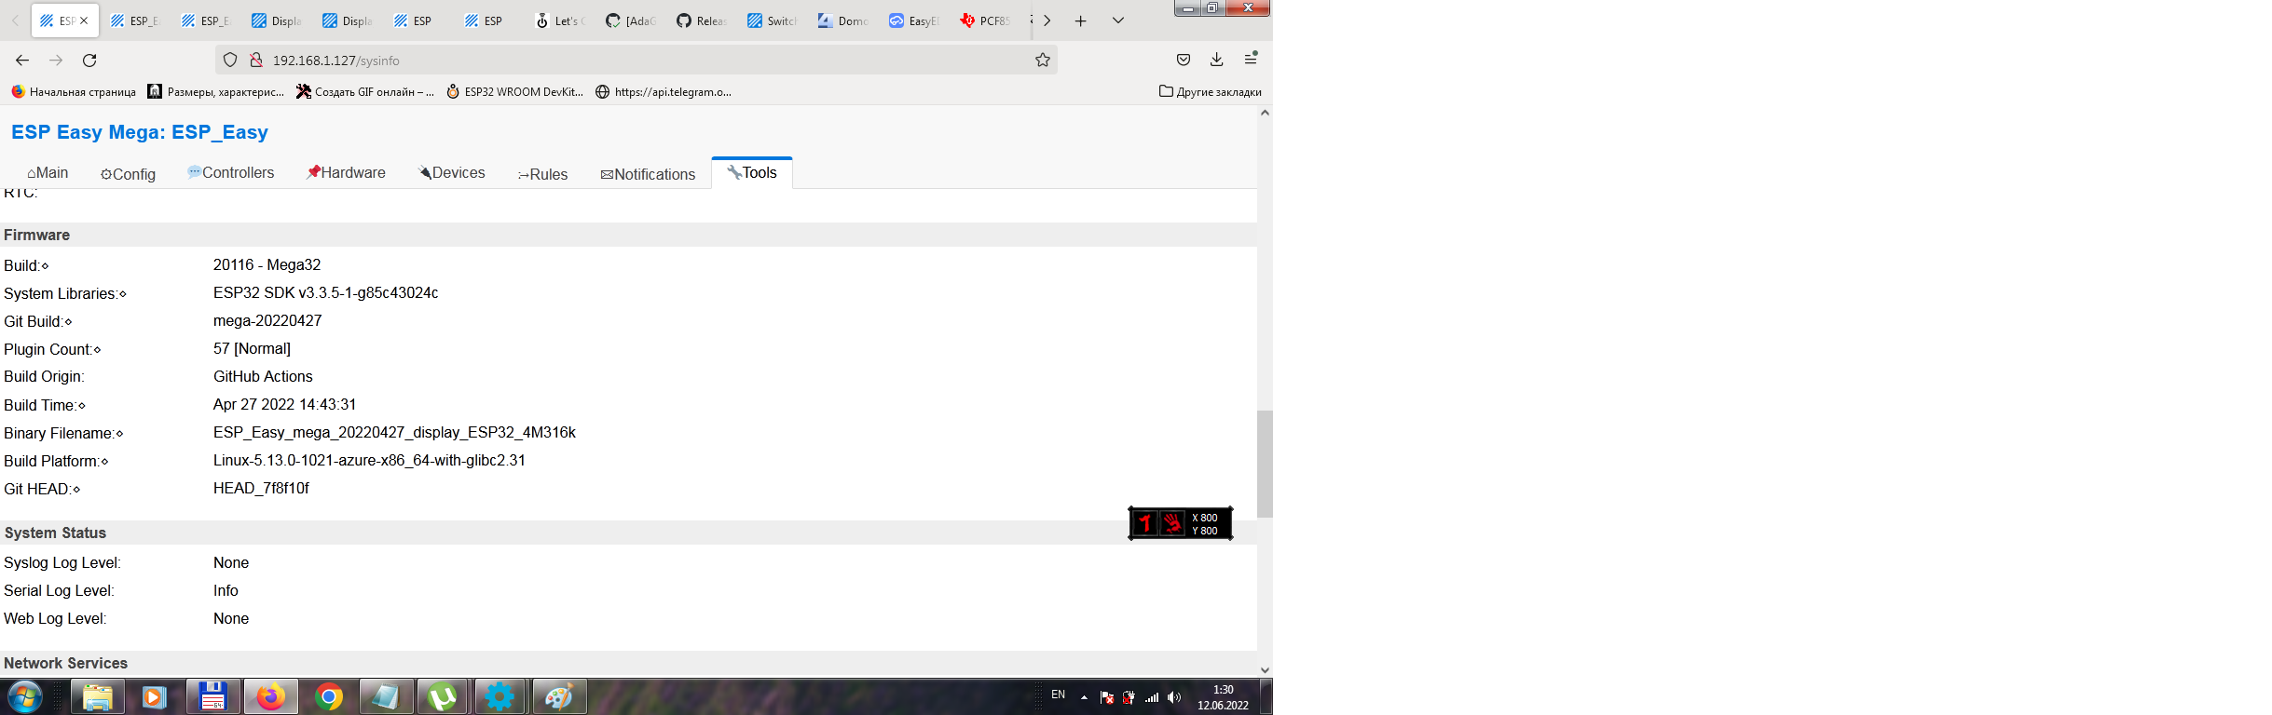This screenshot has width=2272, height=715.
Task: Switch to the Switch tab
Action: coord(772,20)
